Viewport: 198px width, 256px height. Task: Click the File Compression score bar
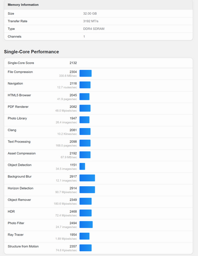click(x=85, y=73)
